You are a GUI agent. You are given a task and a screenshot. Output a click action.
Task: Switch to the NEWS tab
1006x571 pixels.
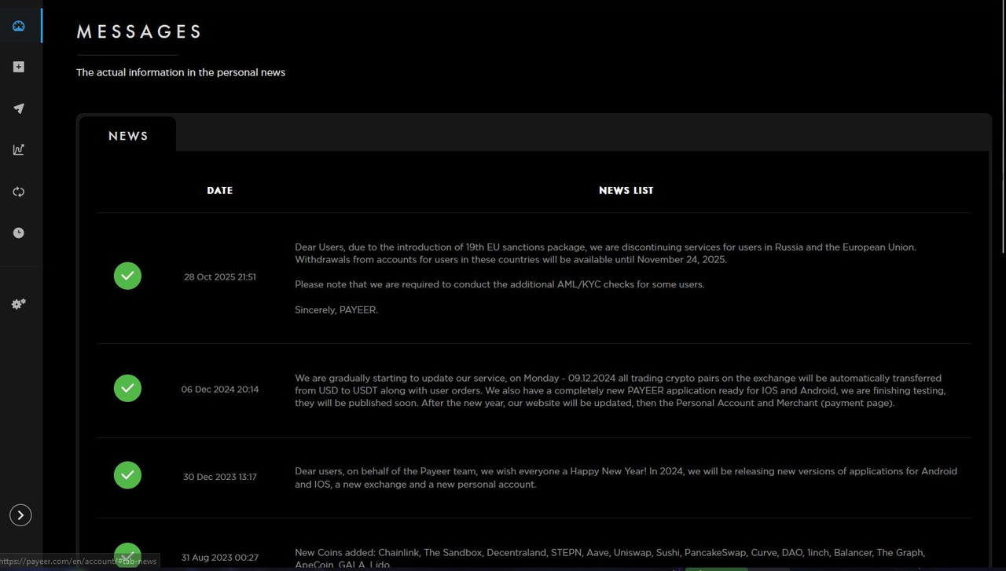(x=128, y=135)
